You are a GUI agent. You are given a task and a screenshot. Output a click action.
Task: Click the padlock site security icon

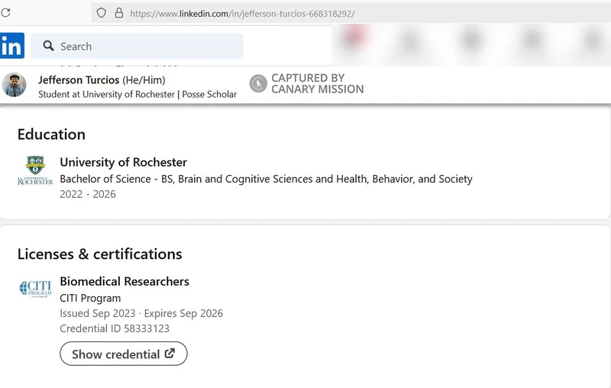[119, 13]
